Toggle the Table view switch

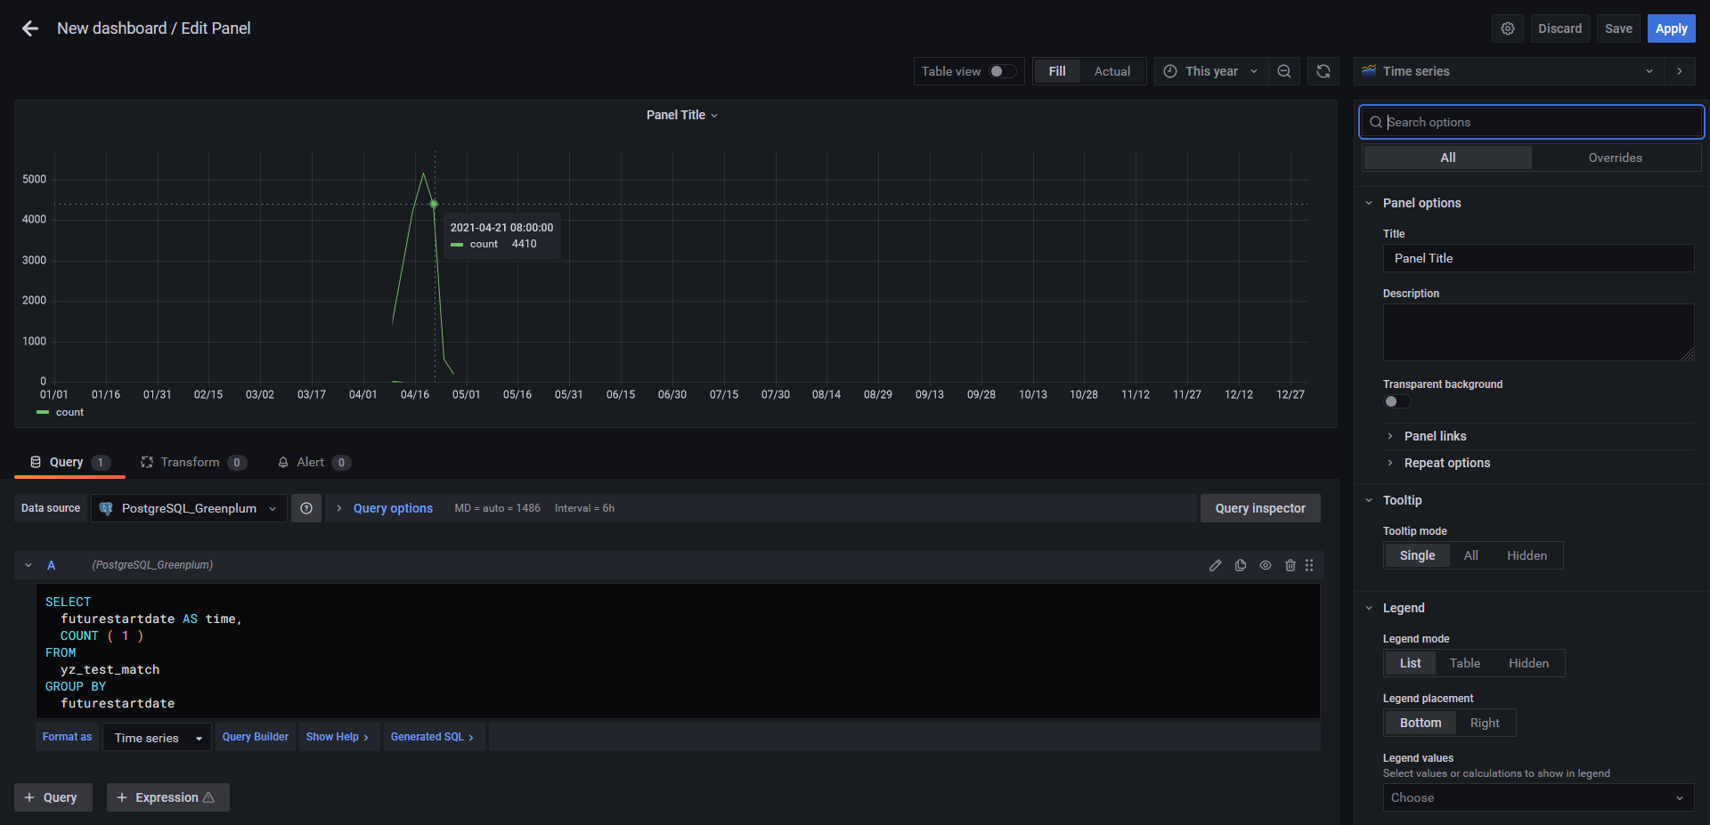point(1002,71)
